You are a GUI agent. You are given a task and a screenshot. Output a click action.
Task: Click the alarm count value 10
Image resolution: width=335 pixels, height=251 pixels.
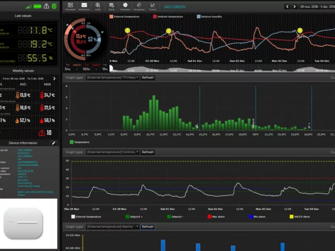[x=49, y=133]
